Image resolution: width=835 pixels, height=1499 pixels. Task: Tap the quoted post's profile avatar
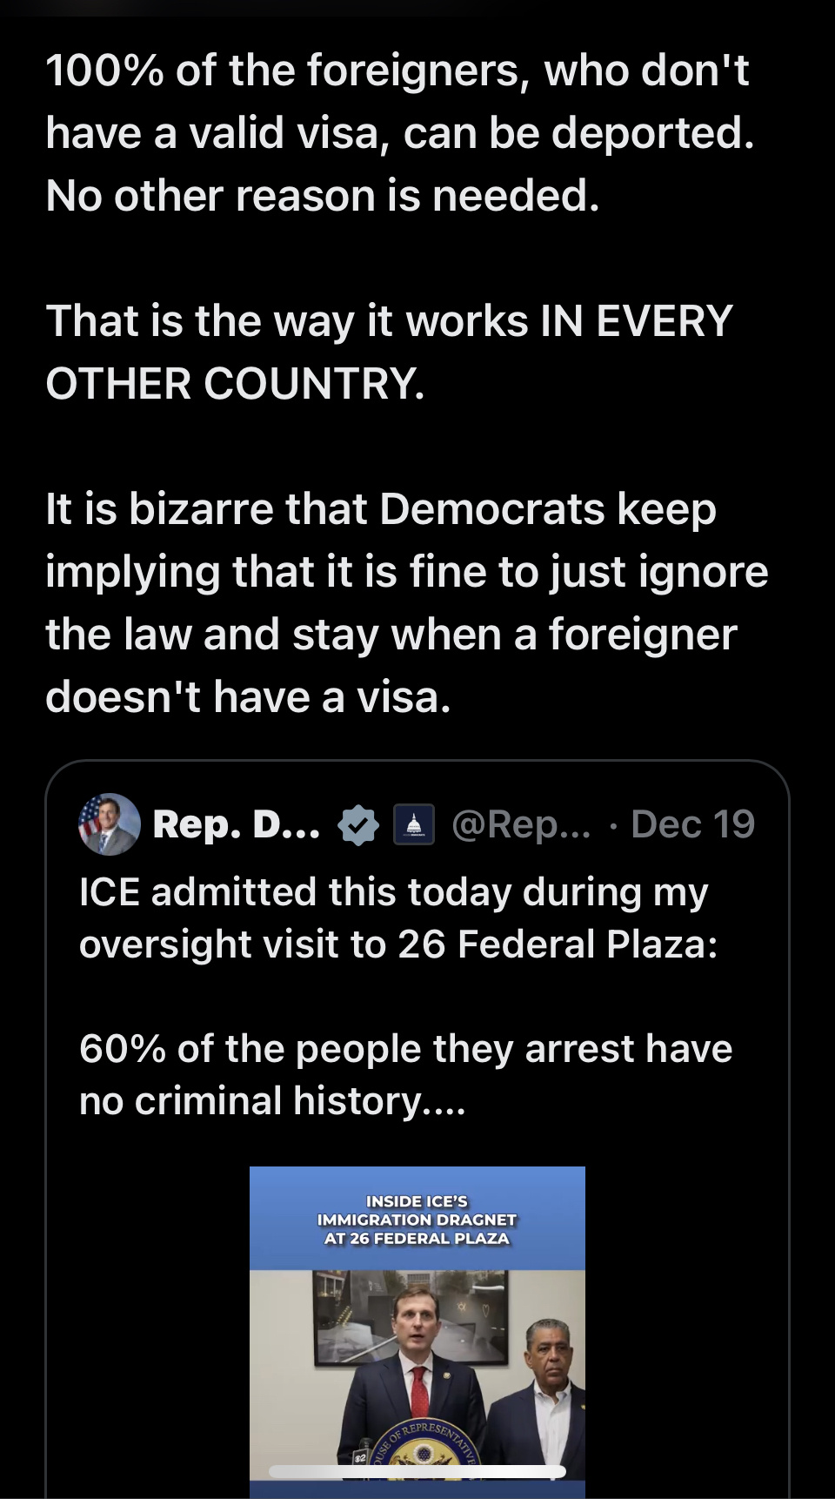[x=110, y=824]
